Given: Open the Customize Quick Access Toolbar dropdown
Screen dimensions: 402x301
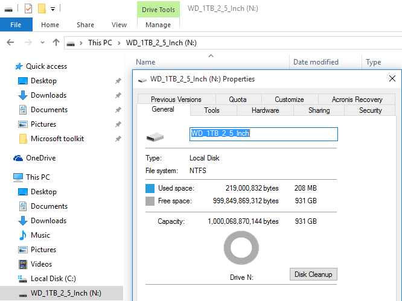Looking at the screenshot, I should coord(53,9).
